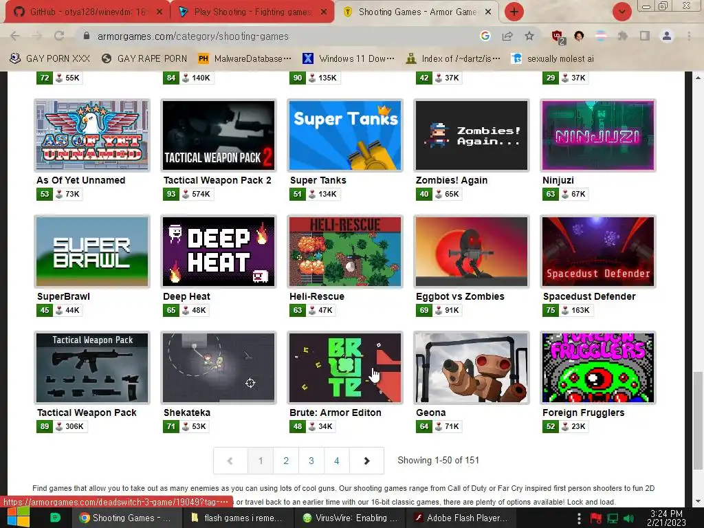Open the Foreign Frugglers thumbnail
Screen dimensions: 704x528
click(598, 368)
